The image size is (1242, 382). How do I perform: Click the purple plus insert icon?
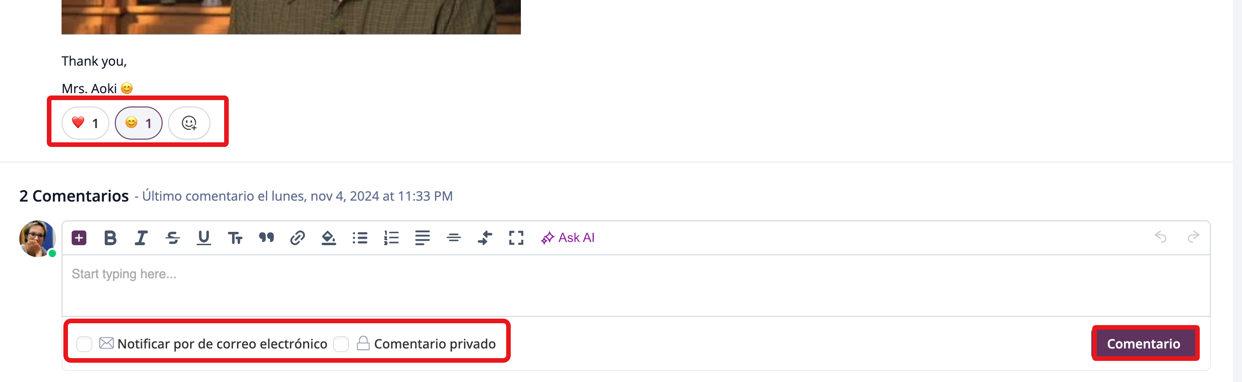coord(79,238)
